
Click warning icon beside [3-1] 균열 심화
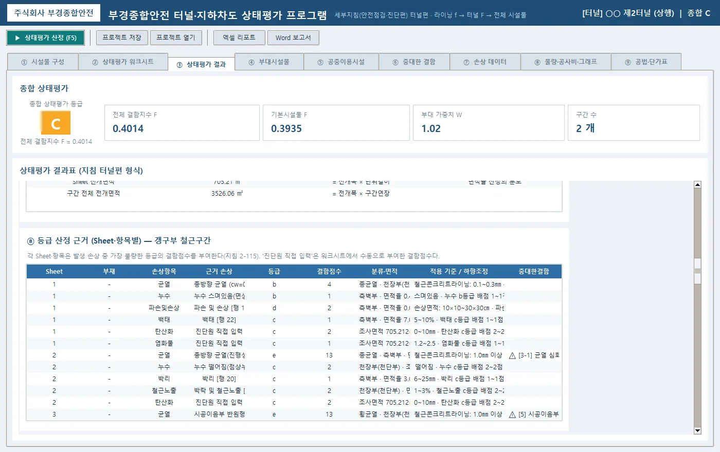pyautogui.click(x=512, y=355)
